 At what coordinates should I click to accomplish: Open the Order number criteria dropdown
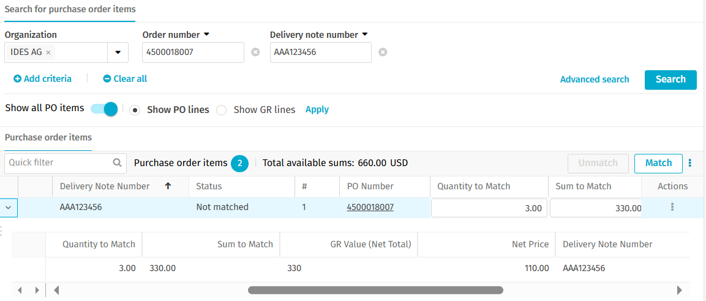pos(207,34)
